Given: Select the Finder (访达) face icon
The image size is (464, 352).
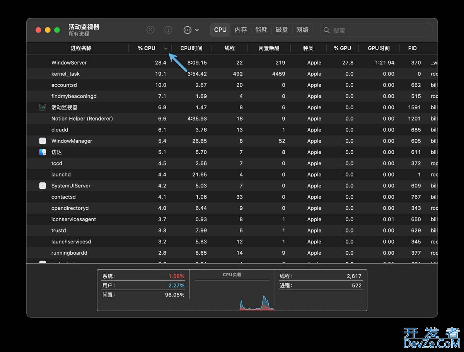Looking at the screenshot, I should tap(43, 152).
